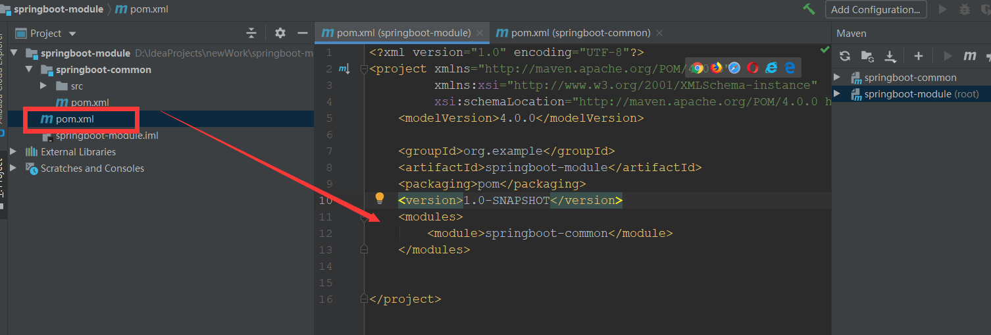
Task: Toggle fold marker at closing project line 16
Action: click(x=364, y=299)
